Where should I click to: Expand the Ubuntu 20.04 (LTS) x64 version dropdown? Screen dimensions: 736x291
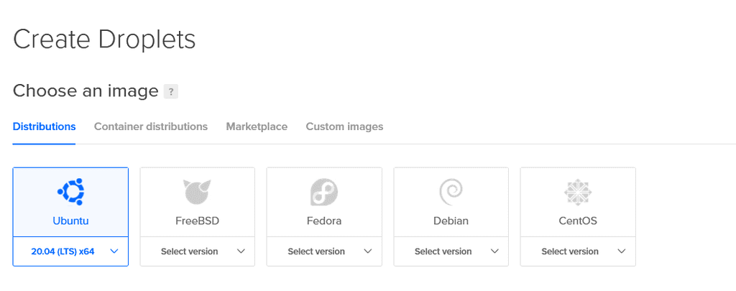point(70,251)
